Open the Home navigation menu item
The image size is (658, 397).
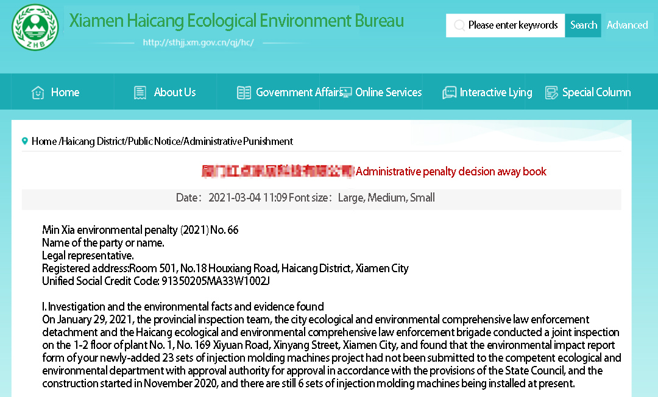pos(65,92)
